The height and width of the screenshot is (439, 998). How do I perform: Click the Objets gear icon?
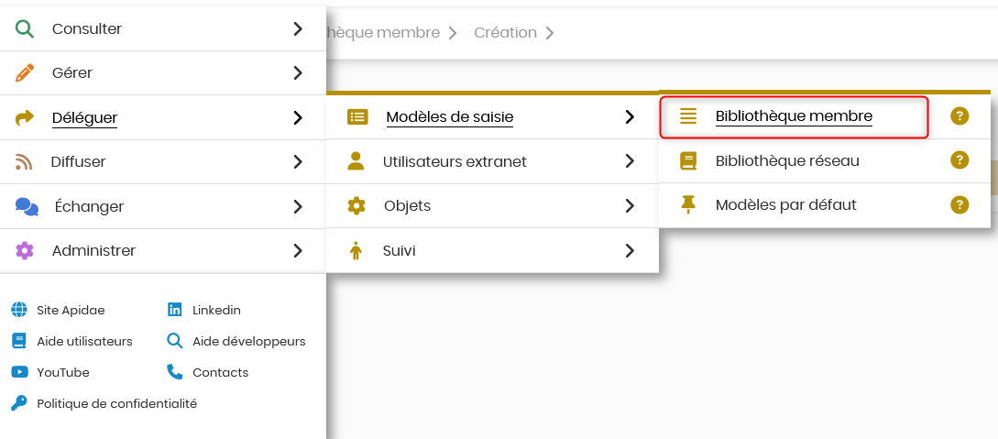coord(356,206)
